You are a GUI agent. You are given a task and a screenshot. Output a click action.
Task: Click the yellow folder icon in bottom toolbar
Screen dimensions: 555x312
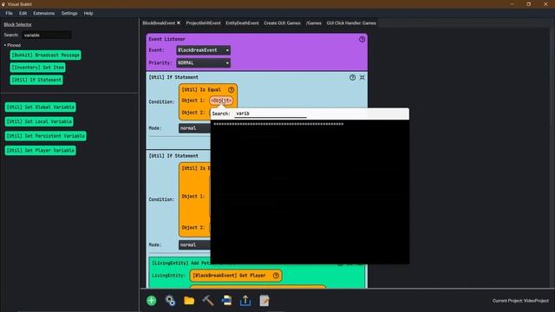189,301
